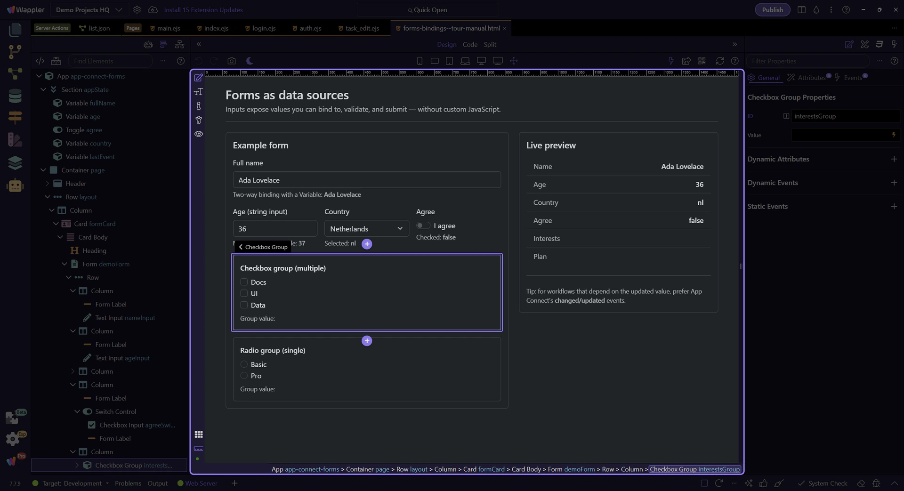Click the Publish button
The height and width of the screenshot is (491, 904).
(x=772, y=10)
